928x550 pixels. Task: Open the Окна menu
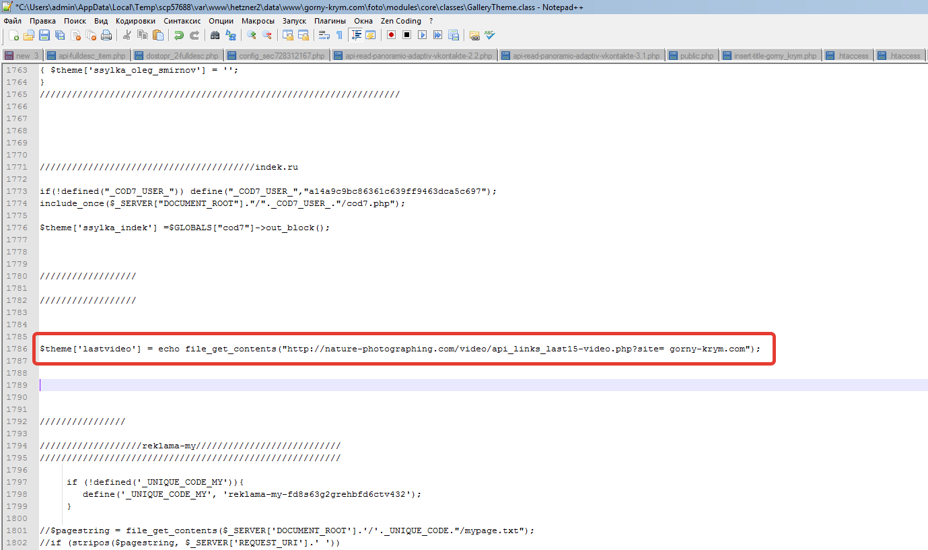(x=363, y=21)
